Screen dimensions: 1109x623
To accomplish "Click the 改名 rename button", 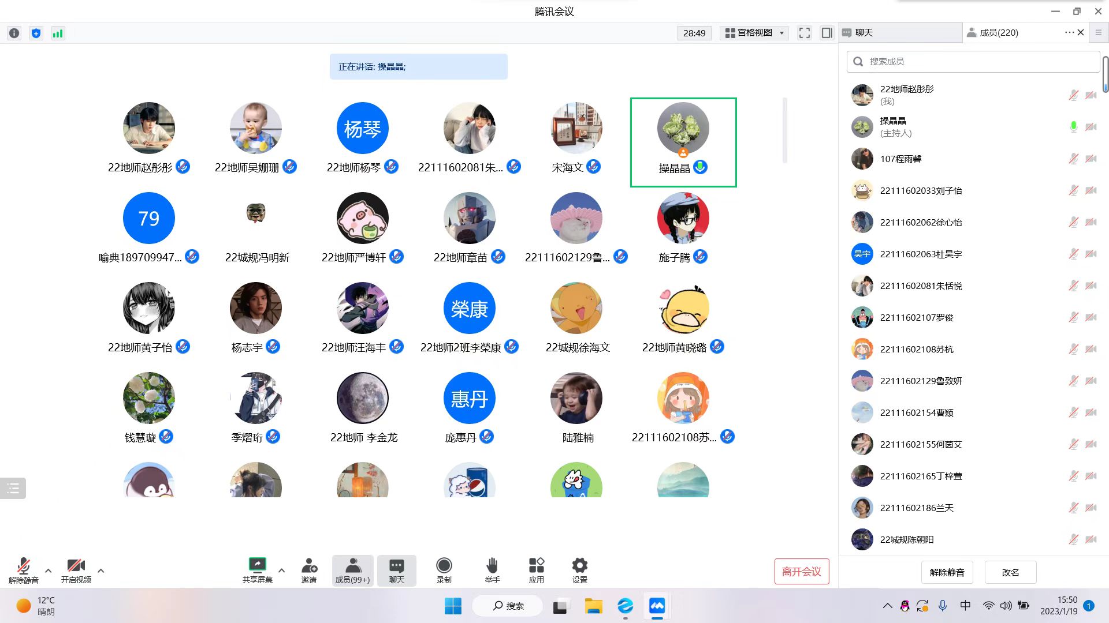I will click(1010, 572).
